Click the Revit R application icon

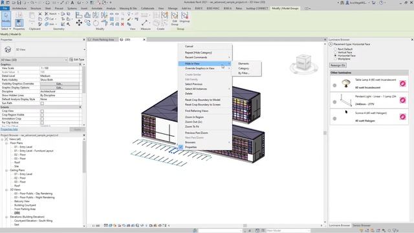point(3,3)
